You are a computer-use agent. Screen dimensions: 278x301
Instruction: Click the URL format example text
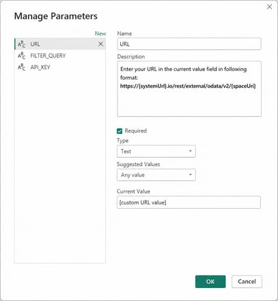(x=188, y=86)
